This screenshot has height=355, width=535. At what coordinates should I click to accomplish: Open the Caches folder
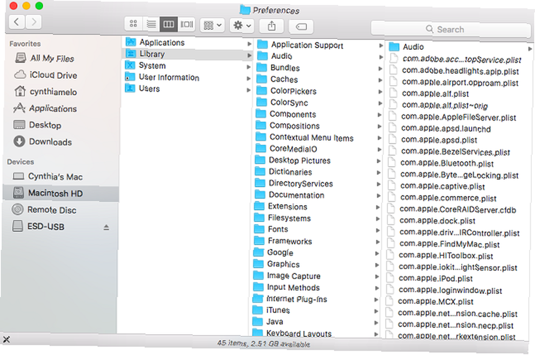(277, 80)
